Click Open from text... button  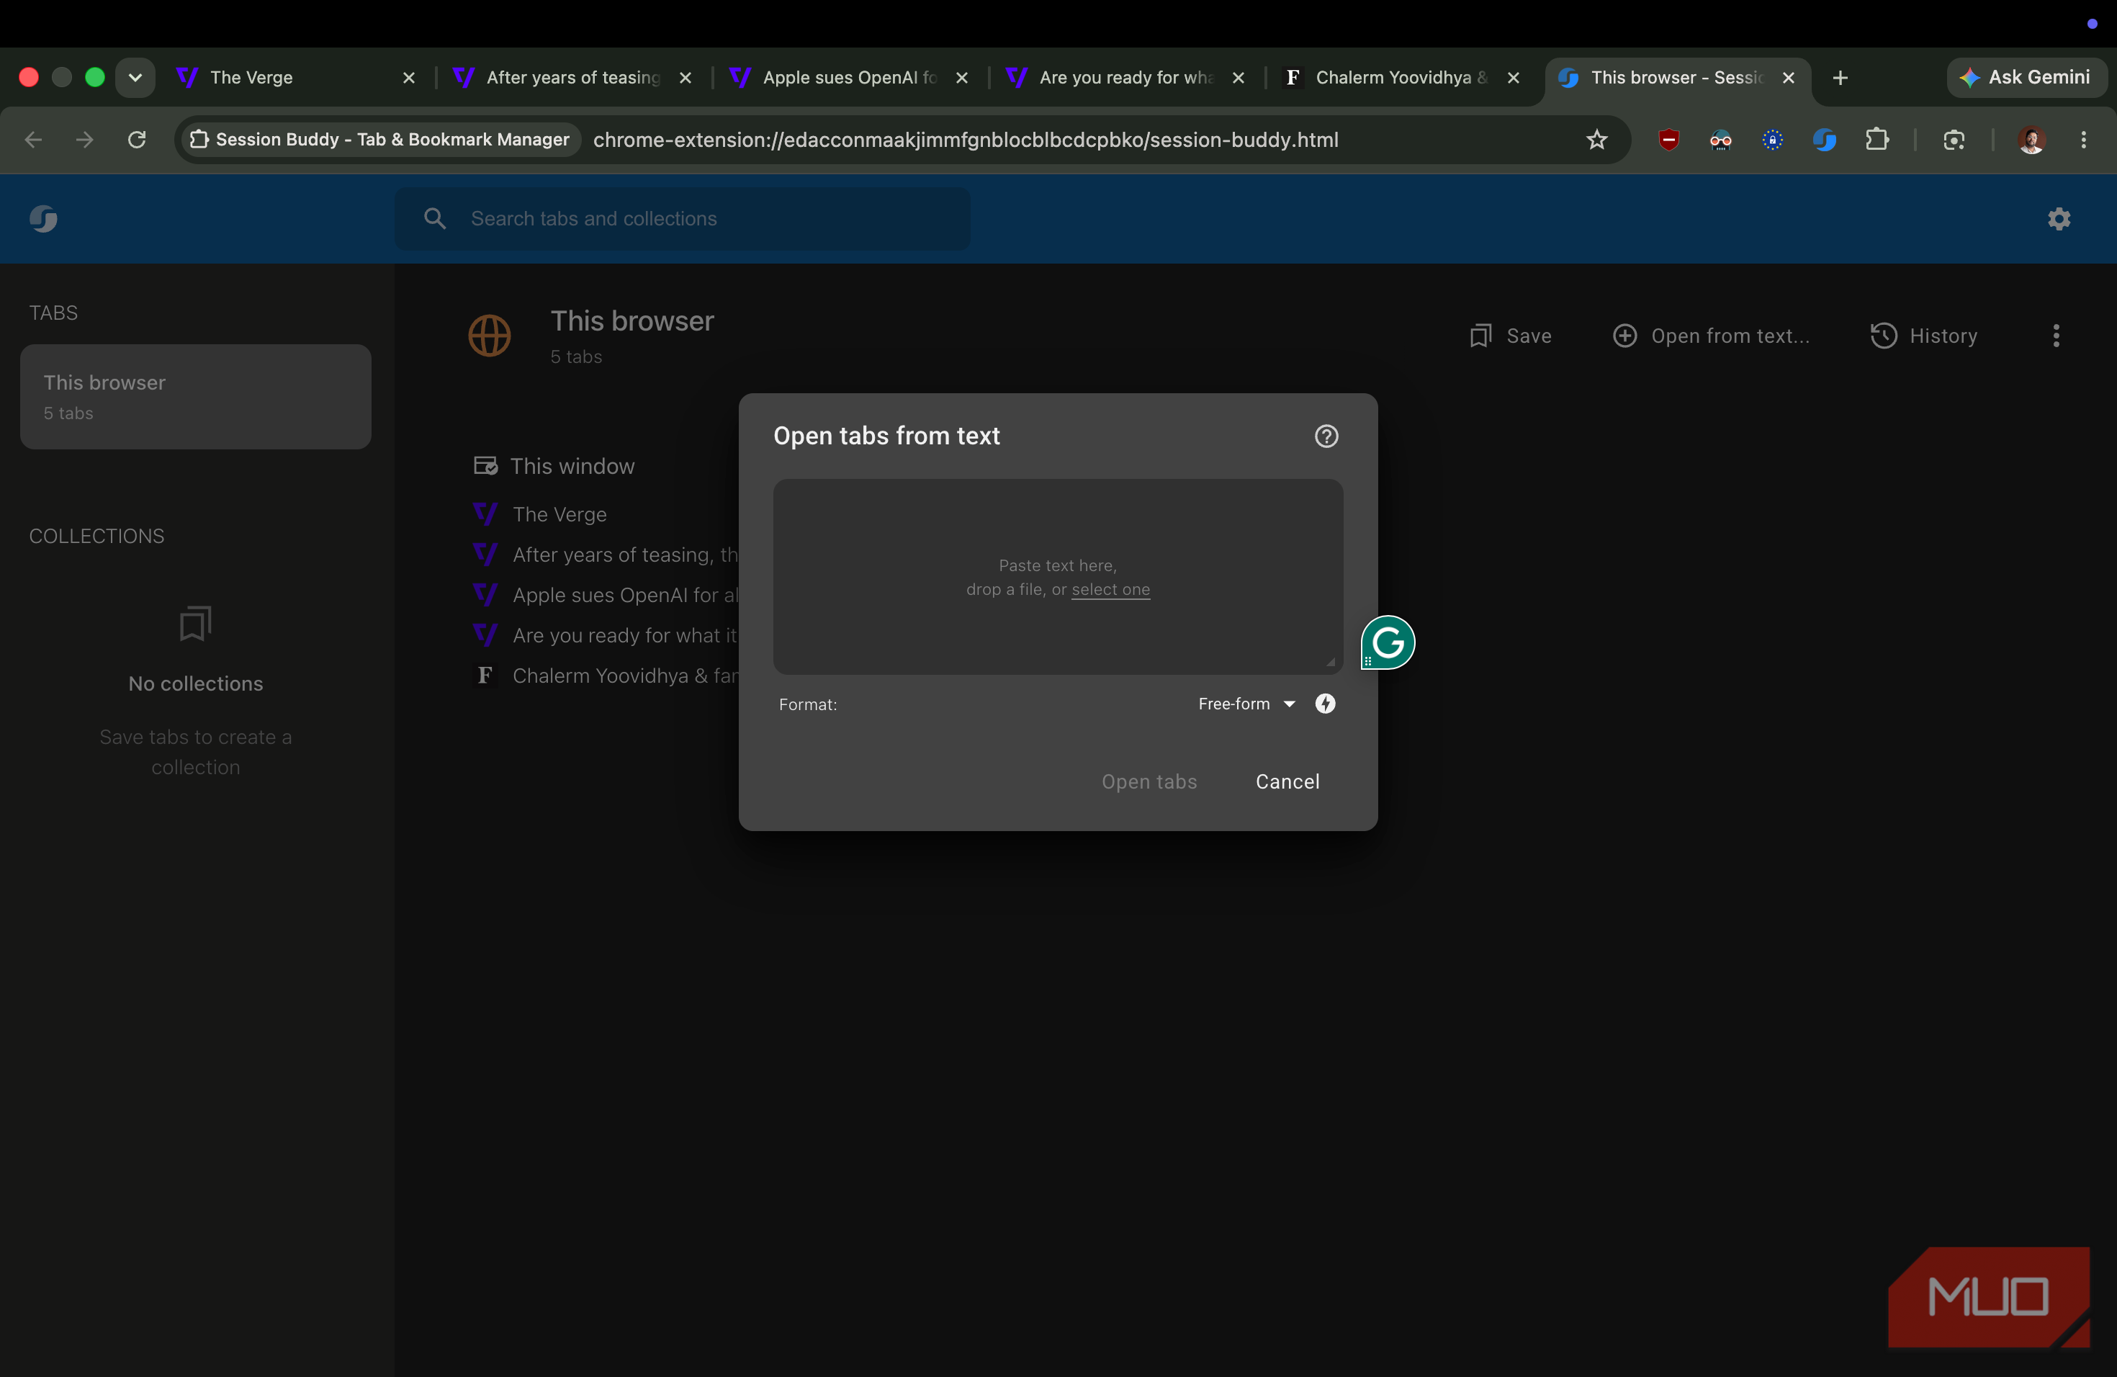click(x=1710, y=336)
